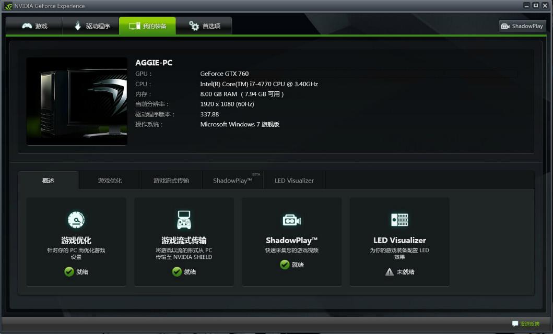Click the Microsoft Windows 7 旗舰版 value
553x334 pixels.
(x=240, y=124)
